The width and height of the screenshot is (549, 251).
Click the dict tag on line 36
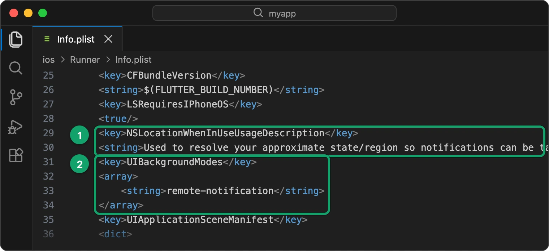(x=116, y=234)
